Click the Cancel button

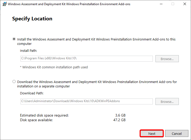coord(177,134)
